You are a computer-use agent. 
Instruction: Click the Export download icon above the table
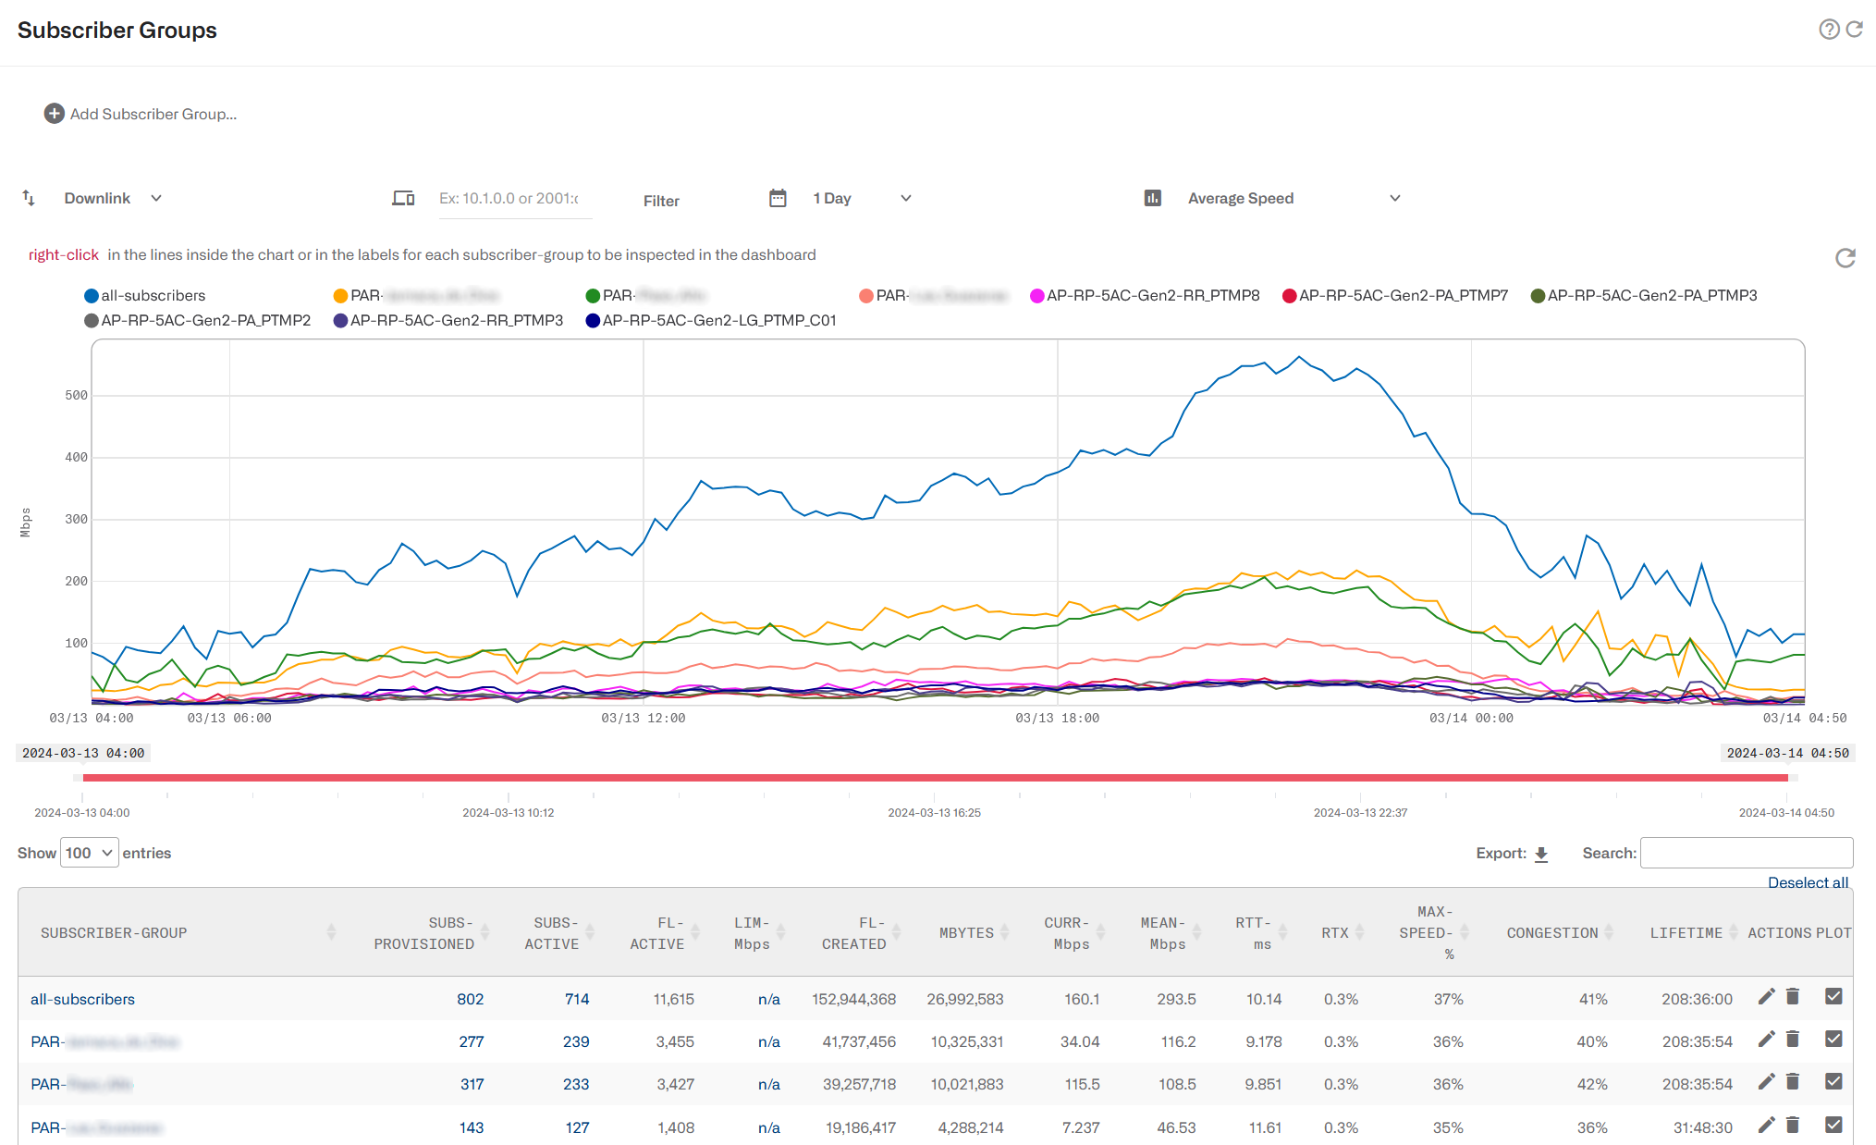tap(1541, 854)
